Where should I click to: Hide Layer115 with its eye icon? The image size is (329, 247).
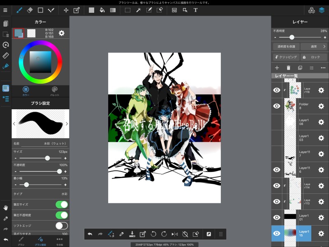(277, 233)
